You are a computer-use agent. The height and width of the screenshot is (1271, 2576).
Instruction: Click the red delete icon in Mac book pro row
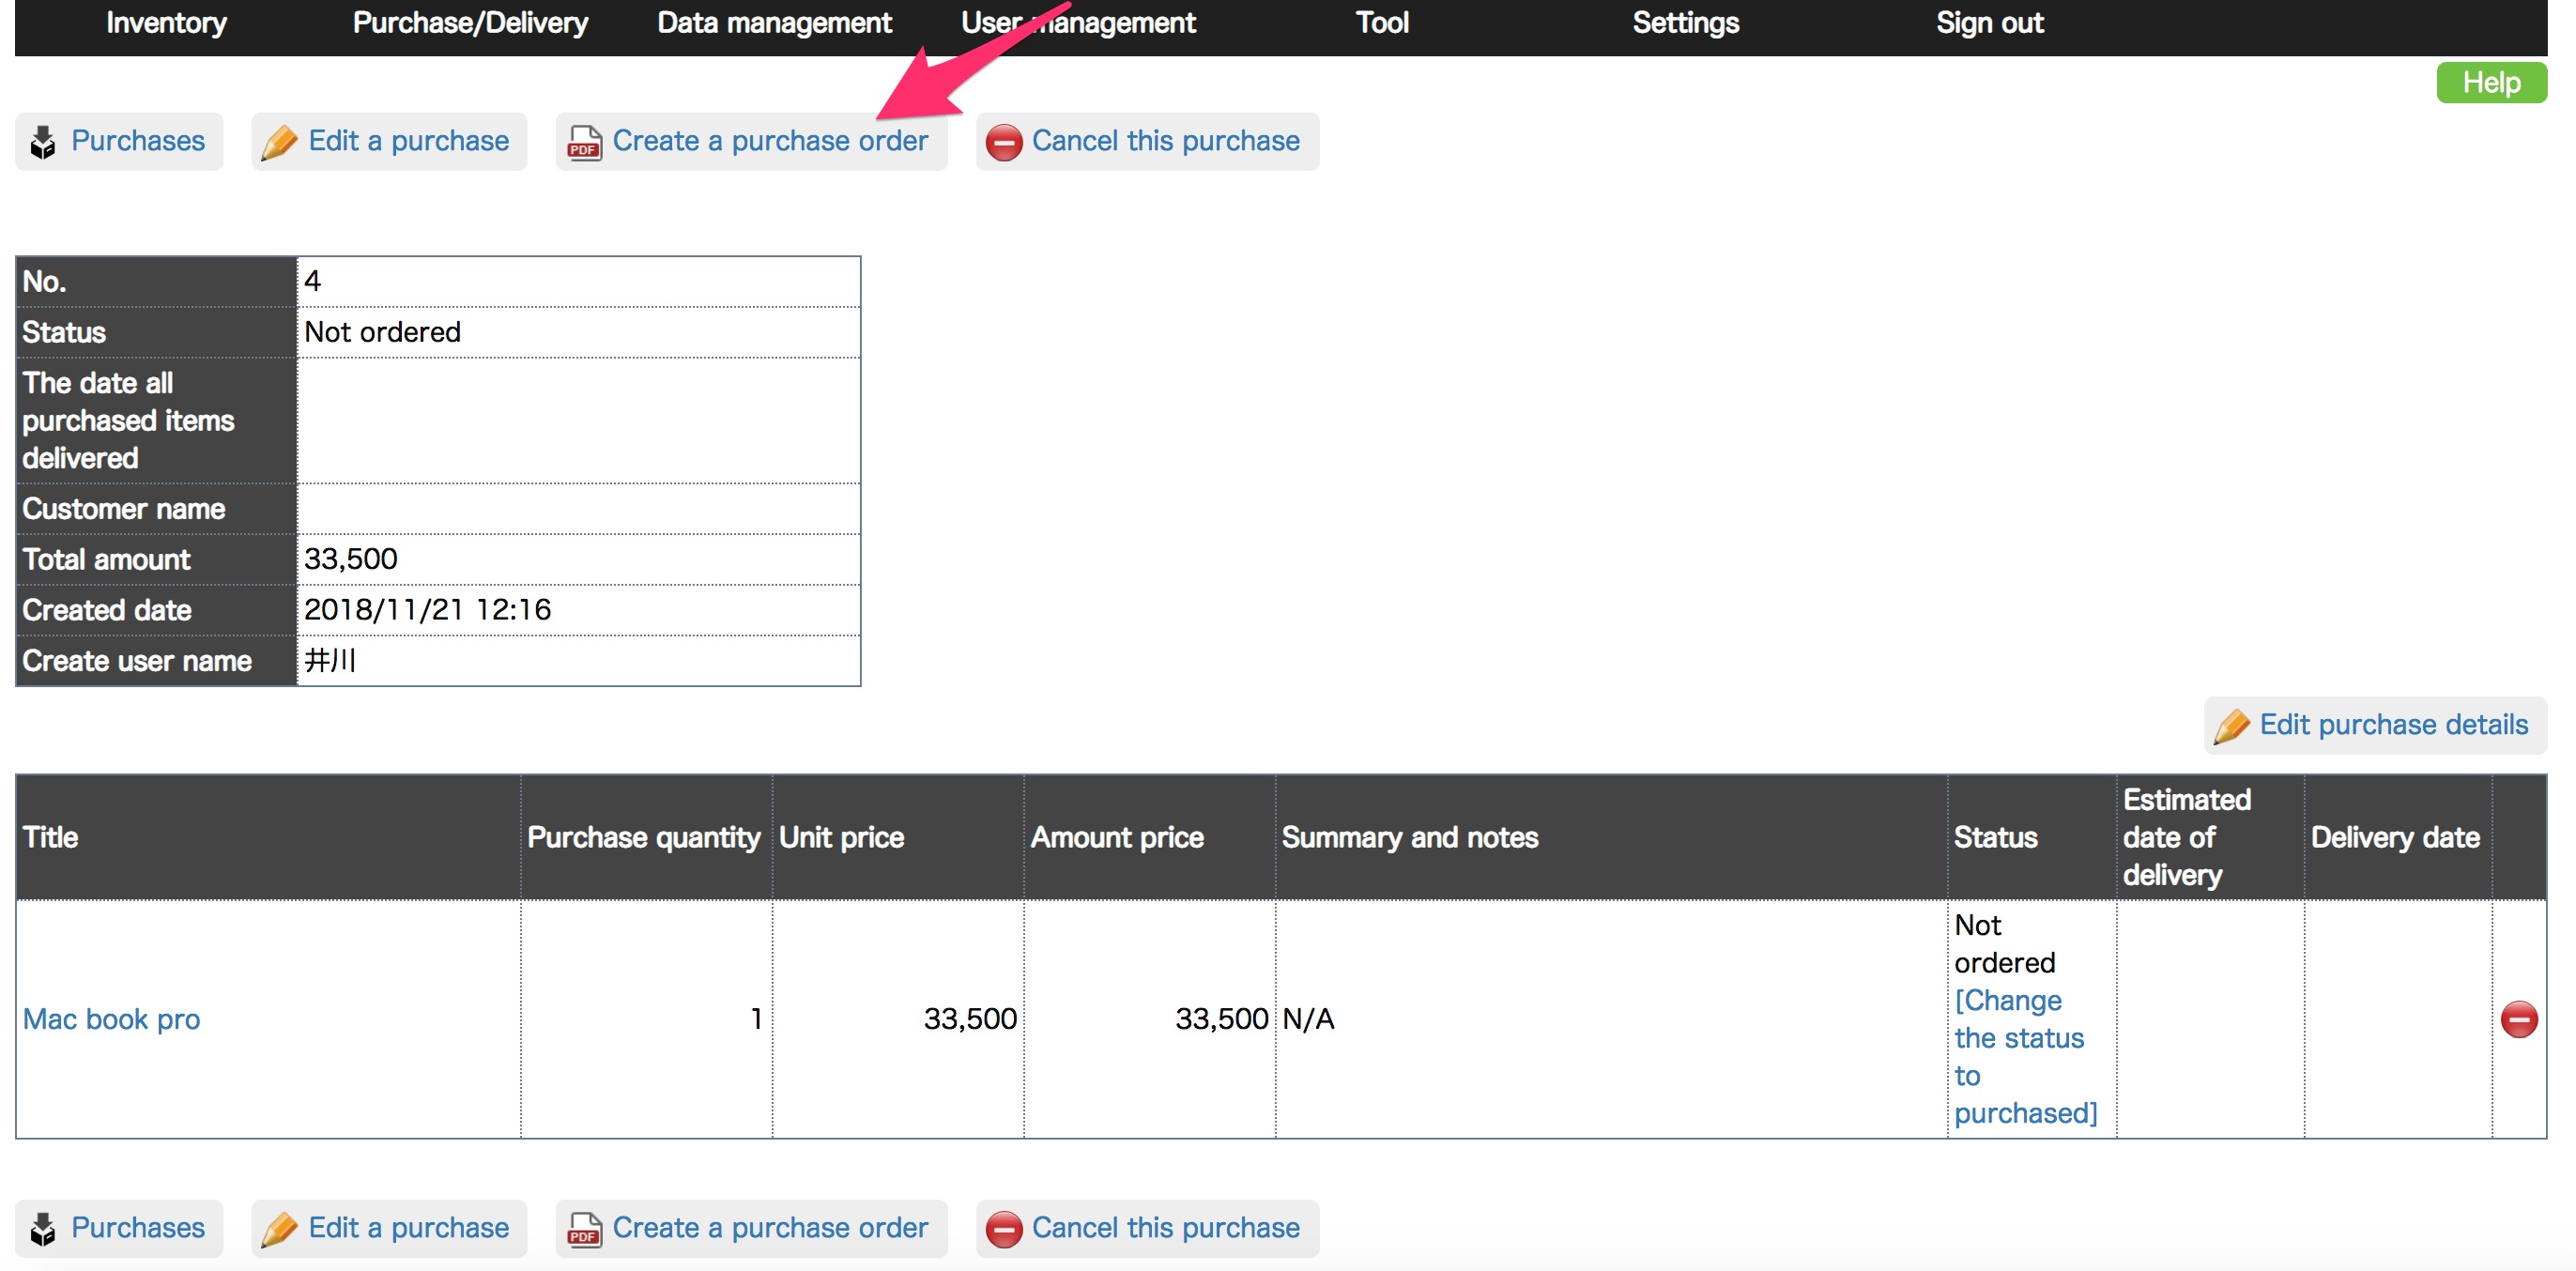pos(2518,1019)
